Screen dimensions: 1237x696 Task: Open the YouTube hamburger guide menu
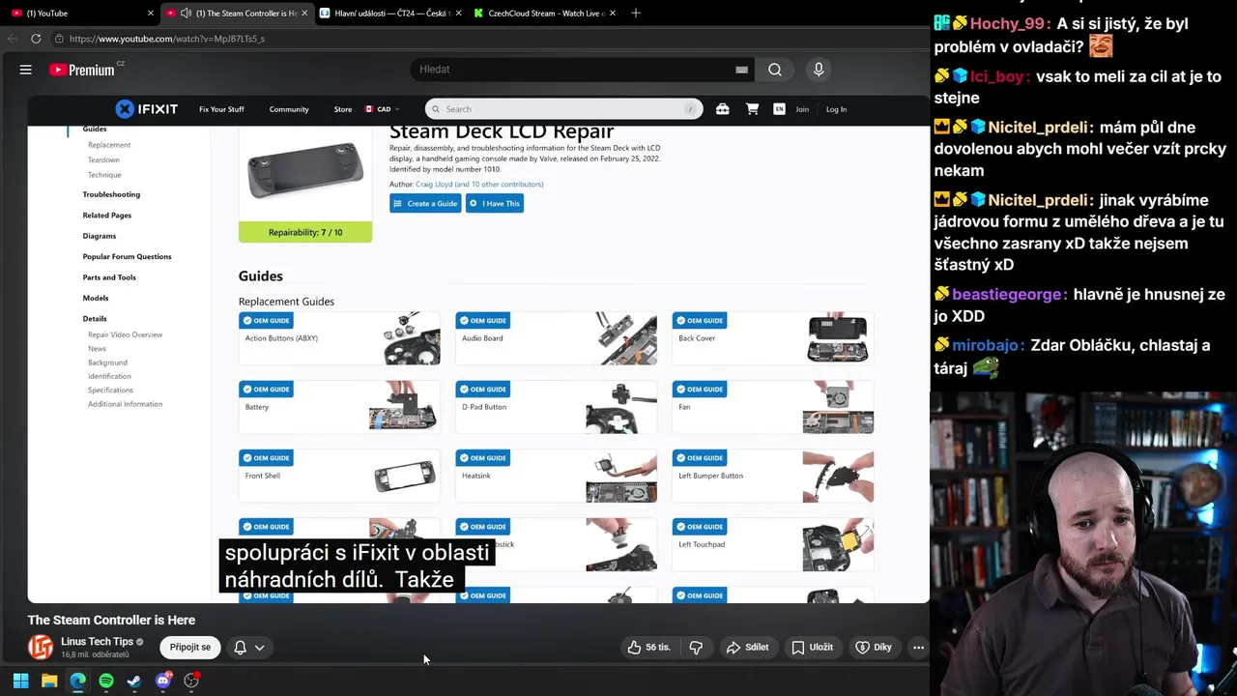click(26, 70)
